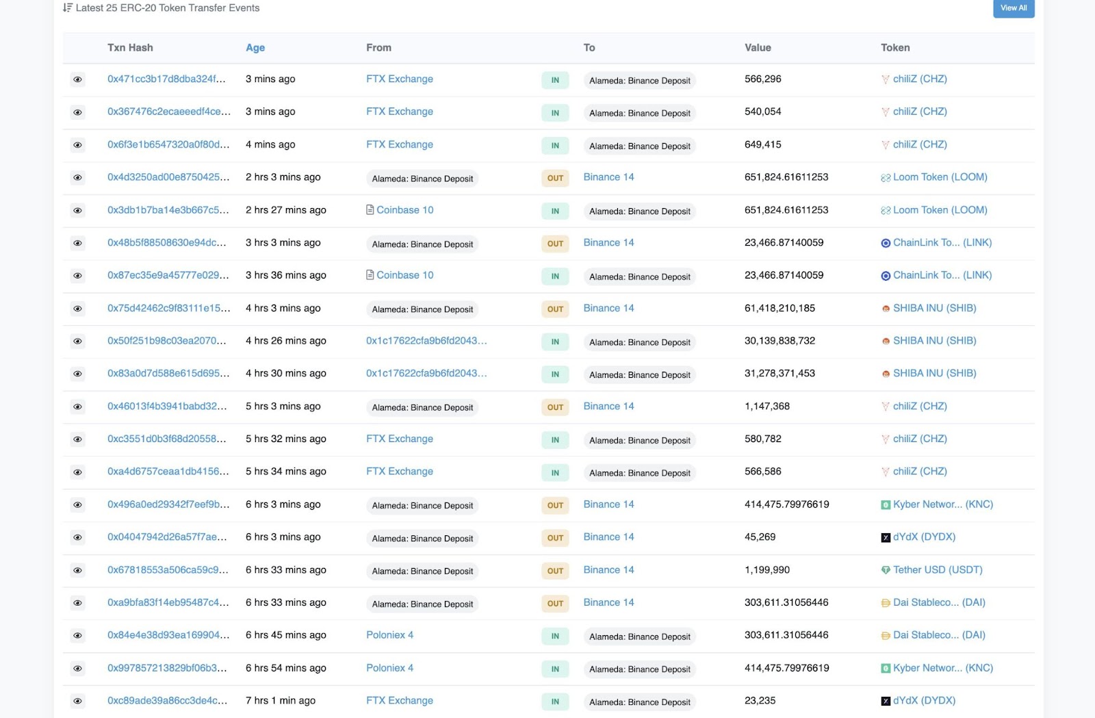This screenshot has height=718, width=1095.
Task: Click eye icon for 0x50f251b98c03ea2070 row
Action: (x=77, y=342)
